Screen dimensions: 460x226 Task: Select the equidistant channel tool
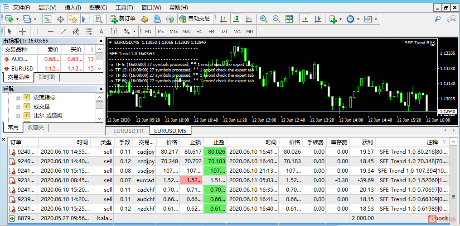(x=76, y=31)
